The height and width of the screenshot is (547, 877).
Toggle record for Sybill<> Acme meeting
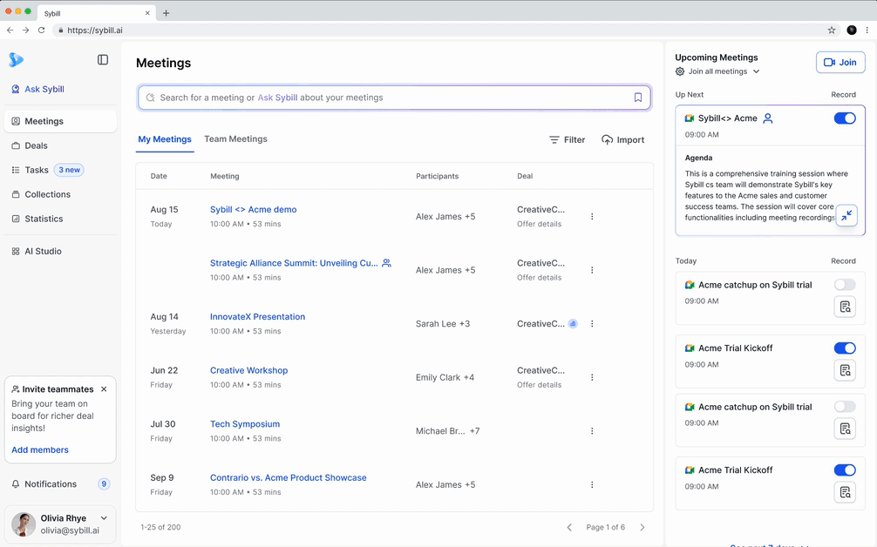point(845,118)
